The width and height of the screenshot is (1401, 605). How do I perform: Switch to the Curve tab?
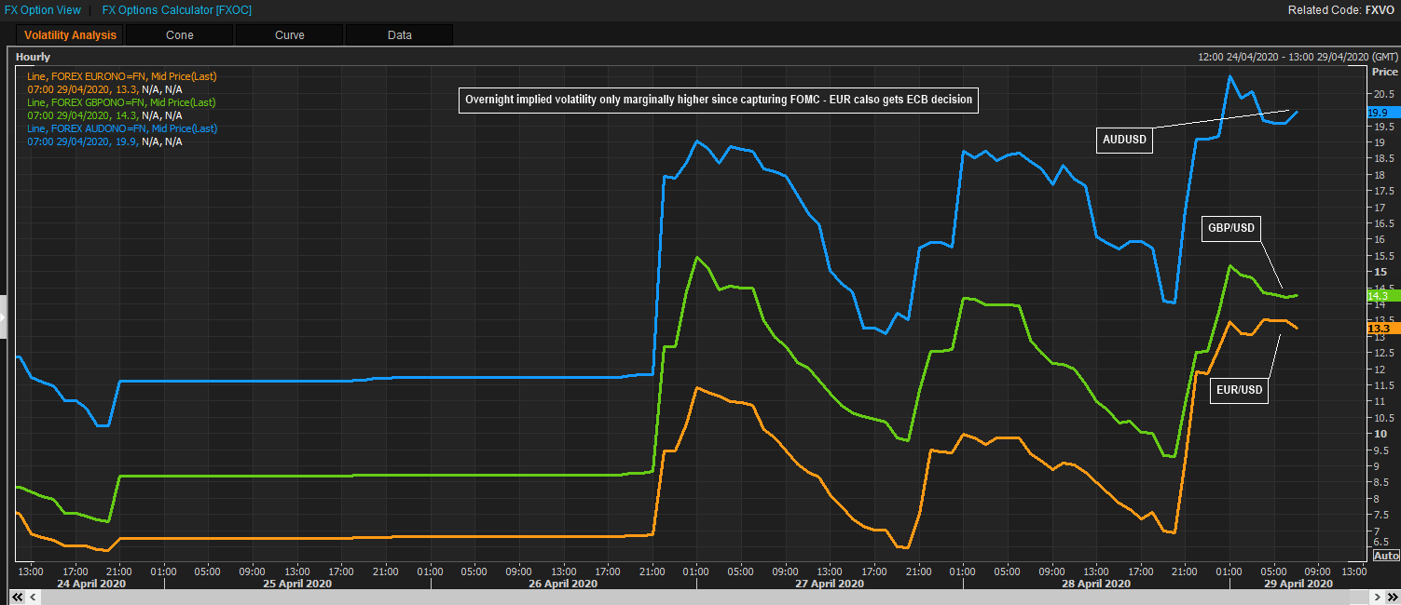pyautogui.click(x=290, y=35)
